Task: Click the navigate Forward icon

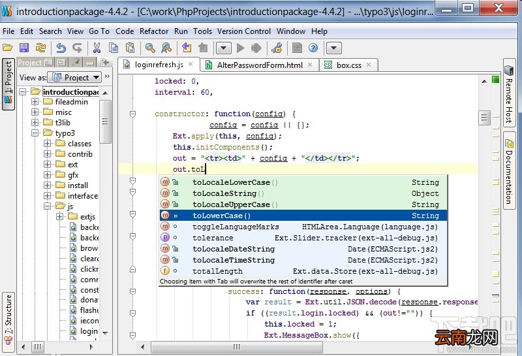Action: (203, 48)
